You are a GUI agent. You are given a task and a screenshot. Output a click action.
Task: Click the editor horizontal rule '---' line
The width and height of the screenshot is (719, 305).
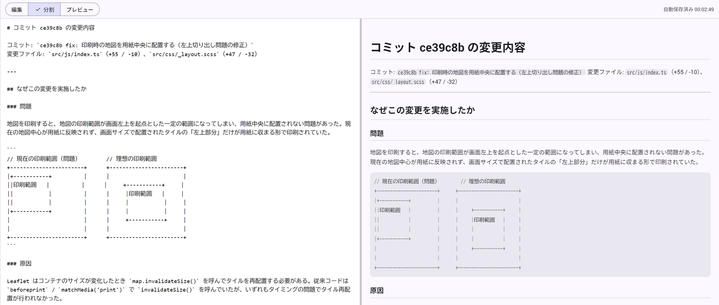pyautogui.click(x=12, y=71)
